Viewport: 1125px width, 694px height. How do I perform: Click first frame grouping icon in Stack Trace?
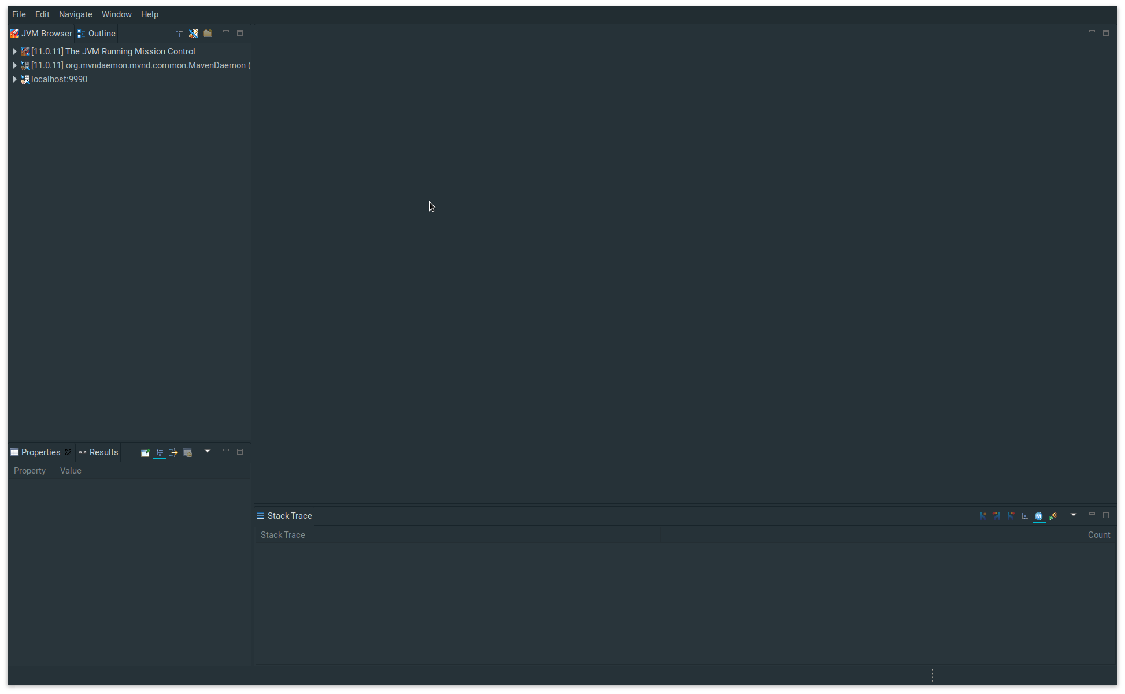coord(983,516)
